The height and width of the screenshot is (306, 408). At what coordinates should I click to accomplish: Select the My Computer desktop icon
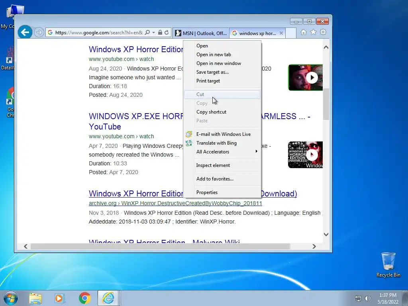(10, 17)
